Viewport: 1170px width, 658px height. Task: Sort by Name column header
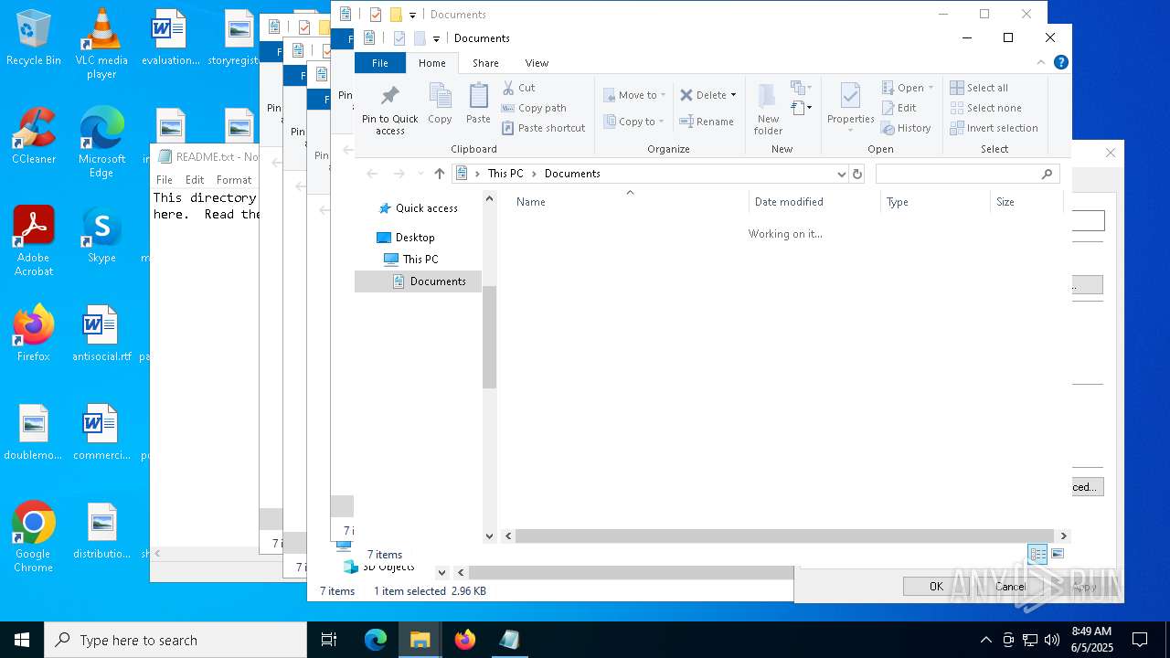coord(530,202)
